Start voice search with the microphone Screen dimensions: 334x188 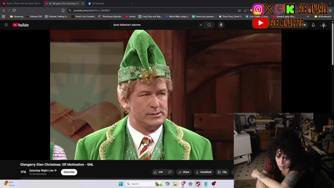click(x=221, y=25)
